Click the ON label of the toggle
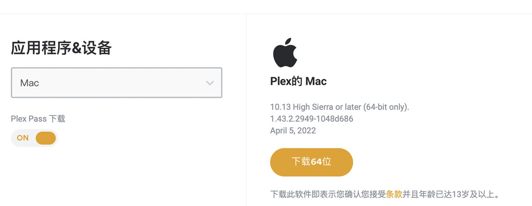This screenshot has height=206, width=532. [x=22, y=138]
